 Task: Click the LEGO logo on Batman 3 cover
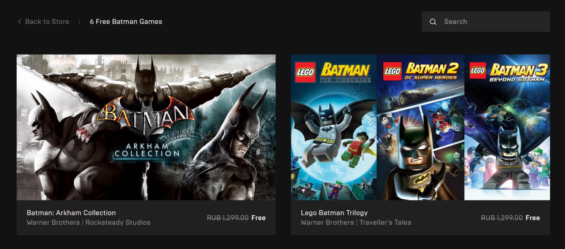pos(478,71)
